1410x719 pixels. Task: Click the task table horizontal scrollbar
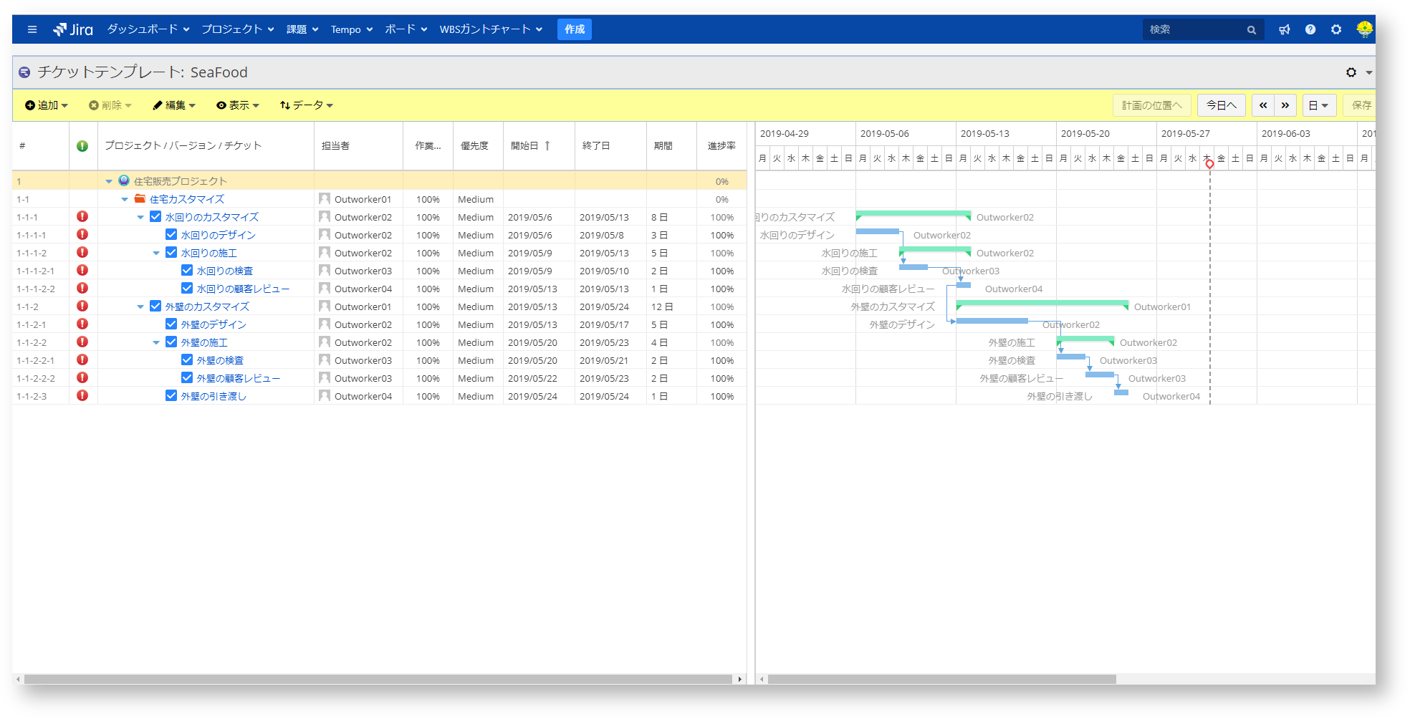[378, 679]
